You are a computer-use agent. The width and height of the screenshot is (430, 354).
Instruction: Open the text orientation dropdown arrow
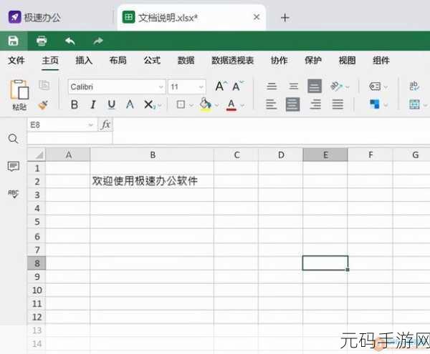[x=347, y=87]
